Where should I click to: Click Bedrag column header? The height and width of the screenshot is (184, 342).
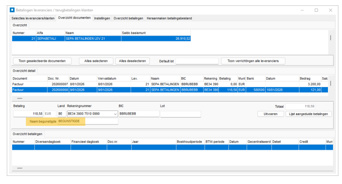click(x=310, y=78)
